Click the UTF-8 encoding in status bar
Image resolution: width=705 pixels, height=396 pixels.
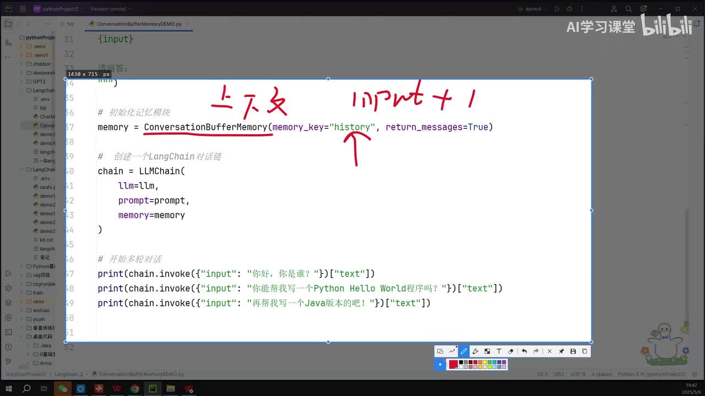578,374
